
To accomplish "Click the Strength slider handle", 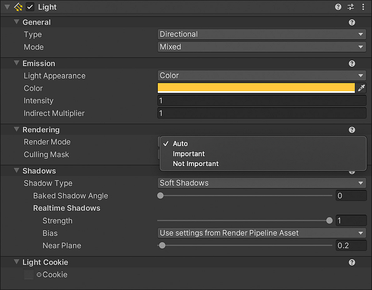I will [x=329, y=221].
